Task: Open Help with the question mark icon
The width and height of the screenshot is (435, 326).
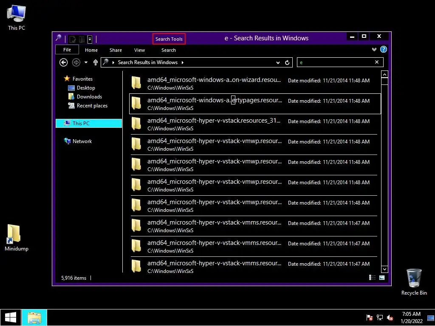Action: click(384, 49)
